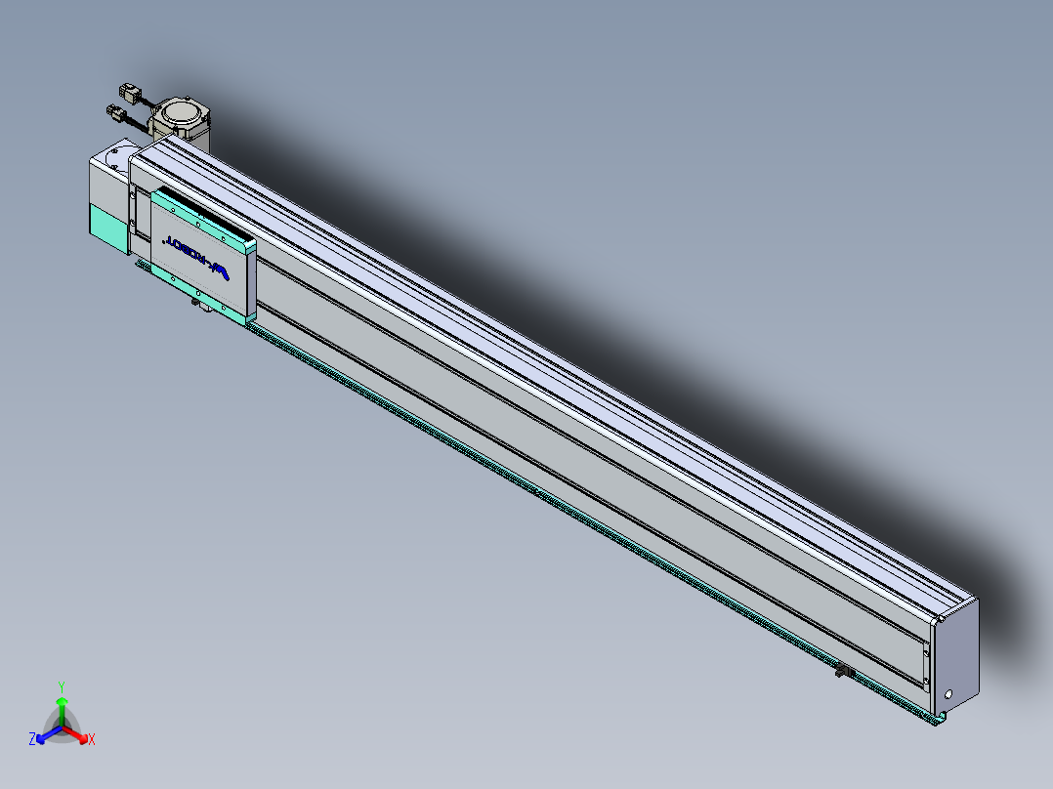The height and width of the screenshot is (789, 1053).
Task: Select the end cap plate at the rail's far end
Action: [956, 657]
